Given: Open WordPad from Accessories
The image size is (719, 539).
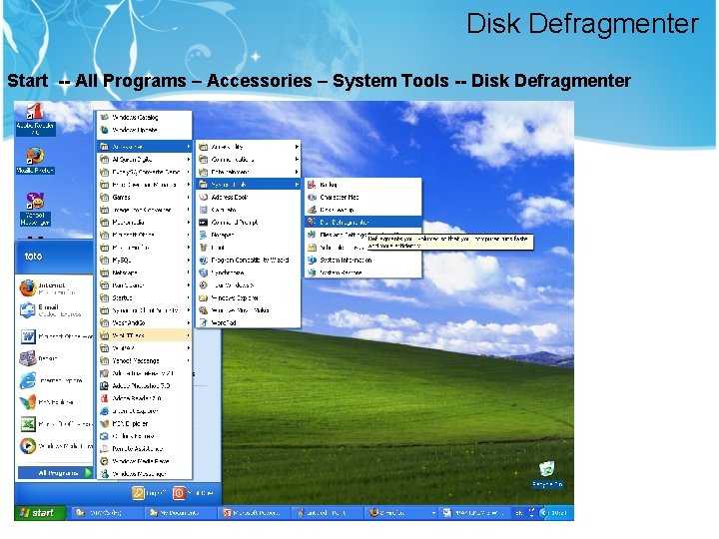Looking at the screenshot, I should click(249, 322).
